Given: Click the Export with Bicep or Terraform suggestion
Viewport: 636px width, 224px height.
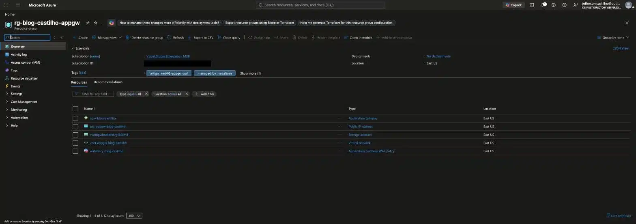Looking at the screenshot, I should (x=260, y=23).
